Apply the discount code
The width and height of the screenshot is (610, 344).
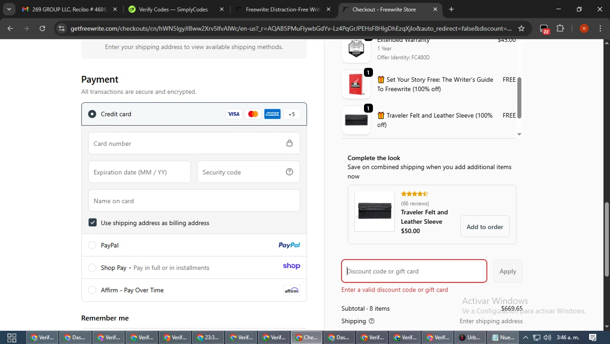click(508, 271)
